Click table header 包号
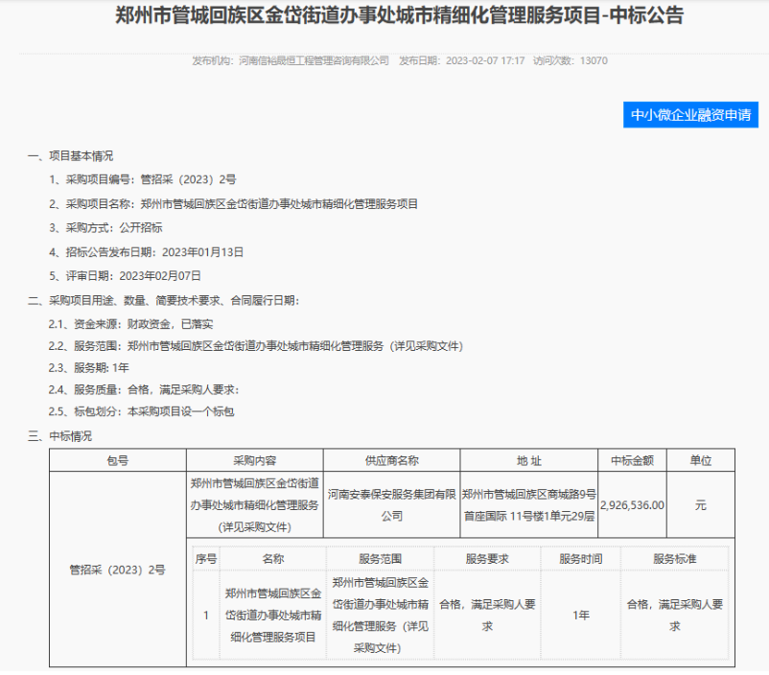Image resolution: width=769 pixels, height=675 pixels. tap(118, 460)
